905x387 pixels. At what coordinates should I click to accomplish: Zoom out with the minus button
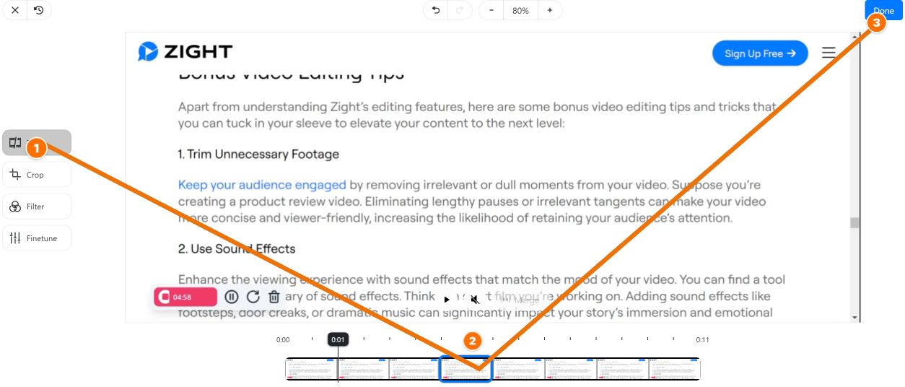pyautogui.click(x=491, y=10)
